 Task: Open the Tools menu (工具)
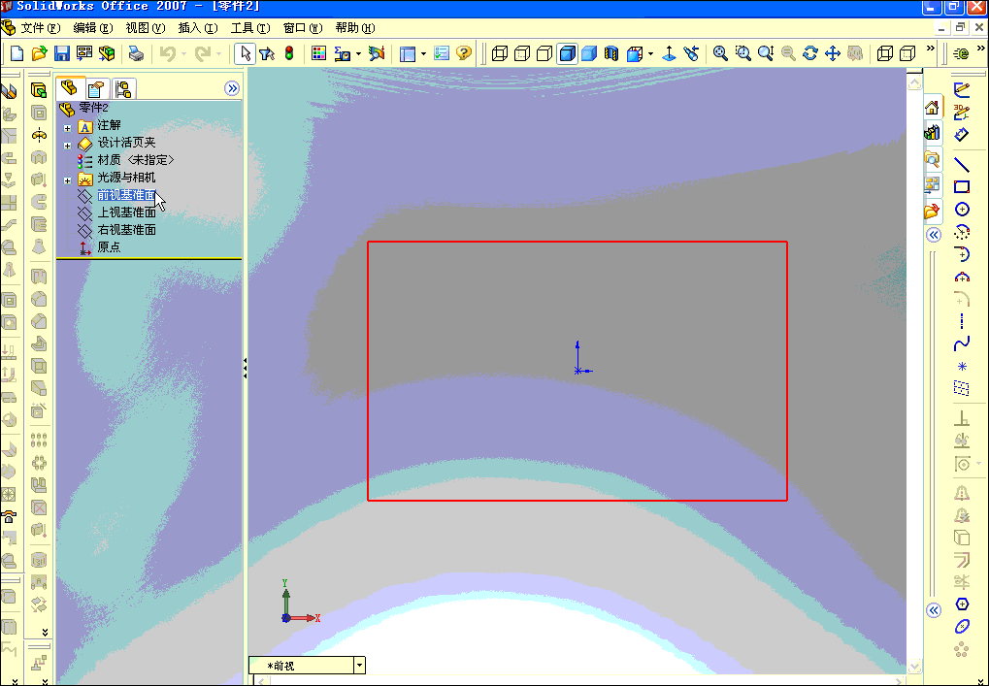pyautogui.click(x=250, y=28)
